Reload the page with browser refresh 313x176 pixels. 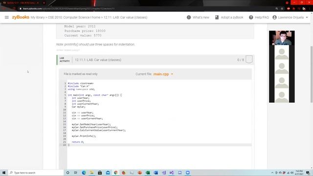(14, 9)
